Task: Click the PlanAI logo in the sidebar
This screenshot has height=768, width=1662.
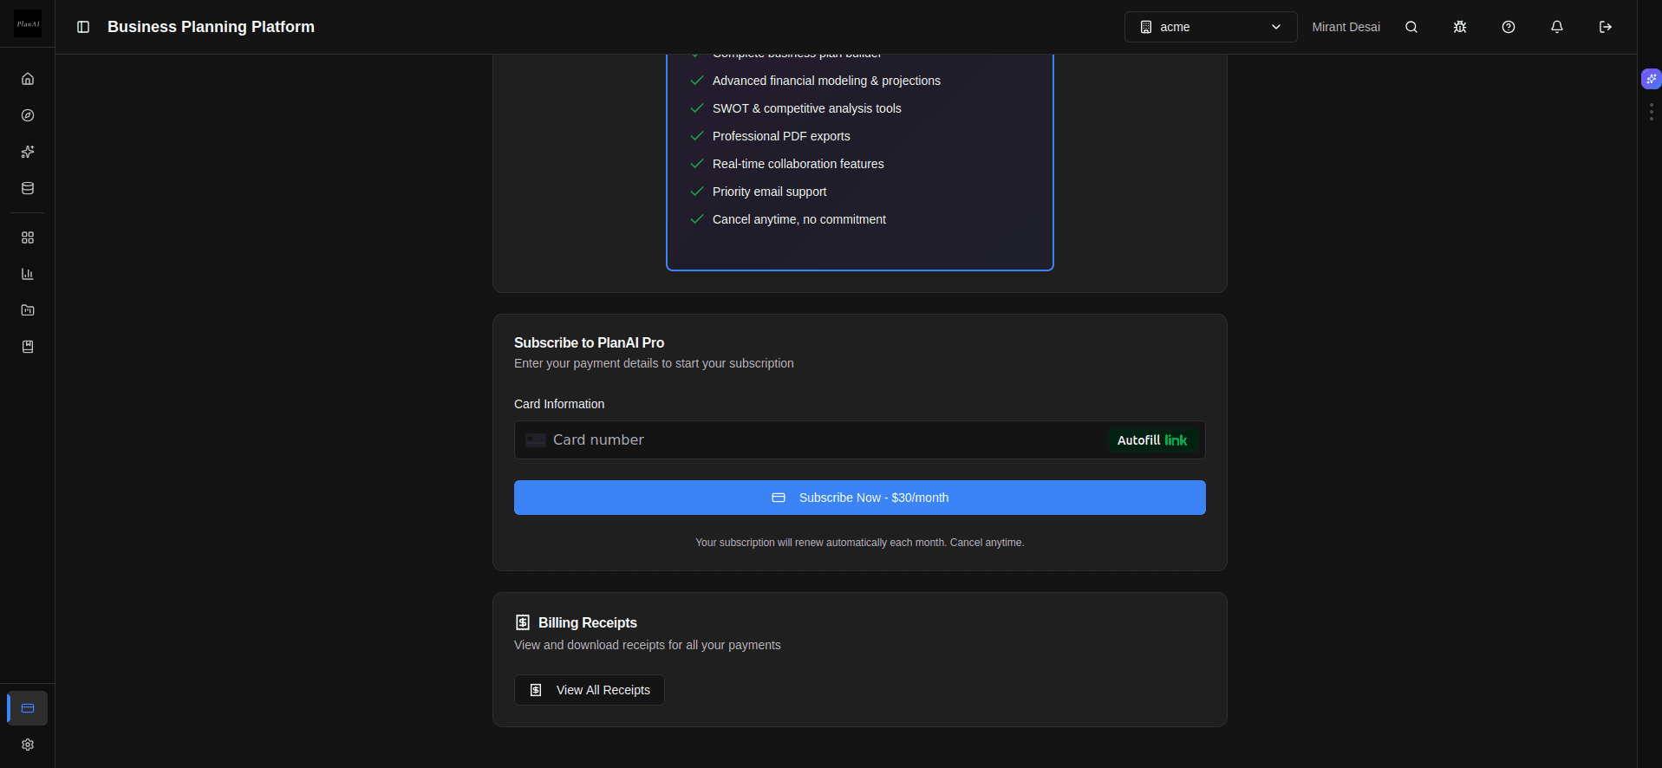Action: pos(28,24)
